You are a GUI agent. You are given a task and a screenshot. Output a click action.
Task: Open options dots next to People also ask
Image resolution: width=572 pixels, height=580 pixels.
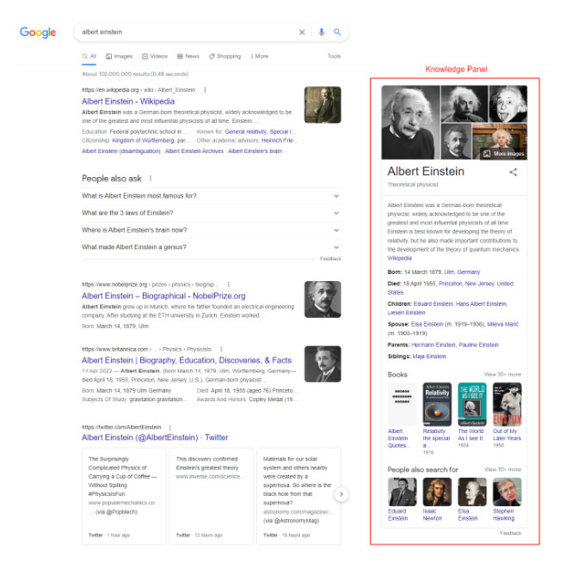(151, 178)
